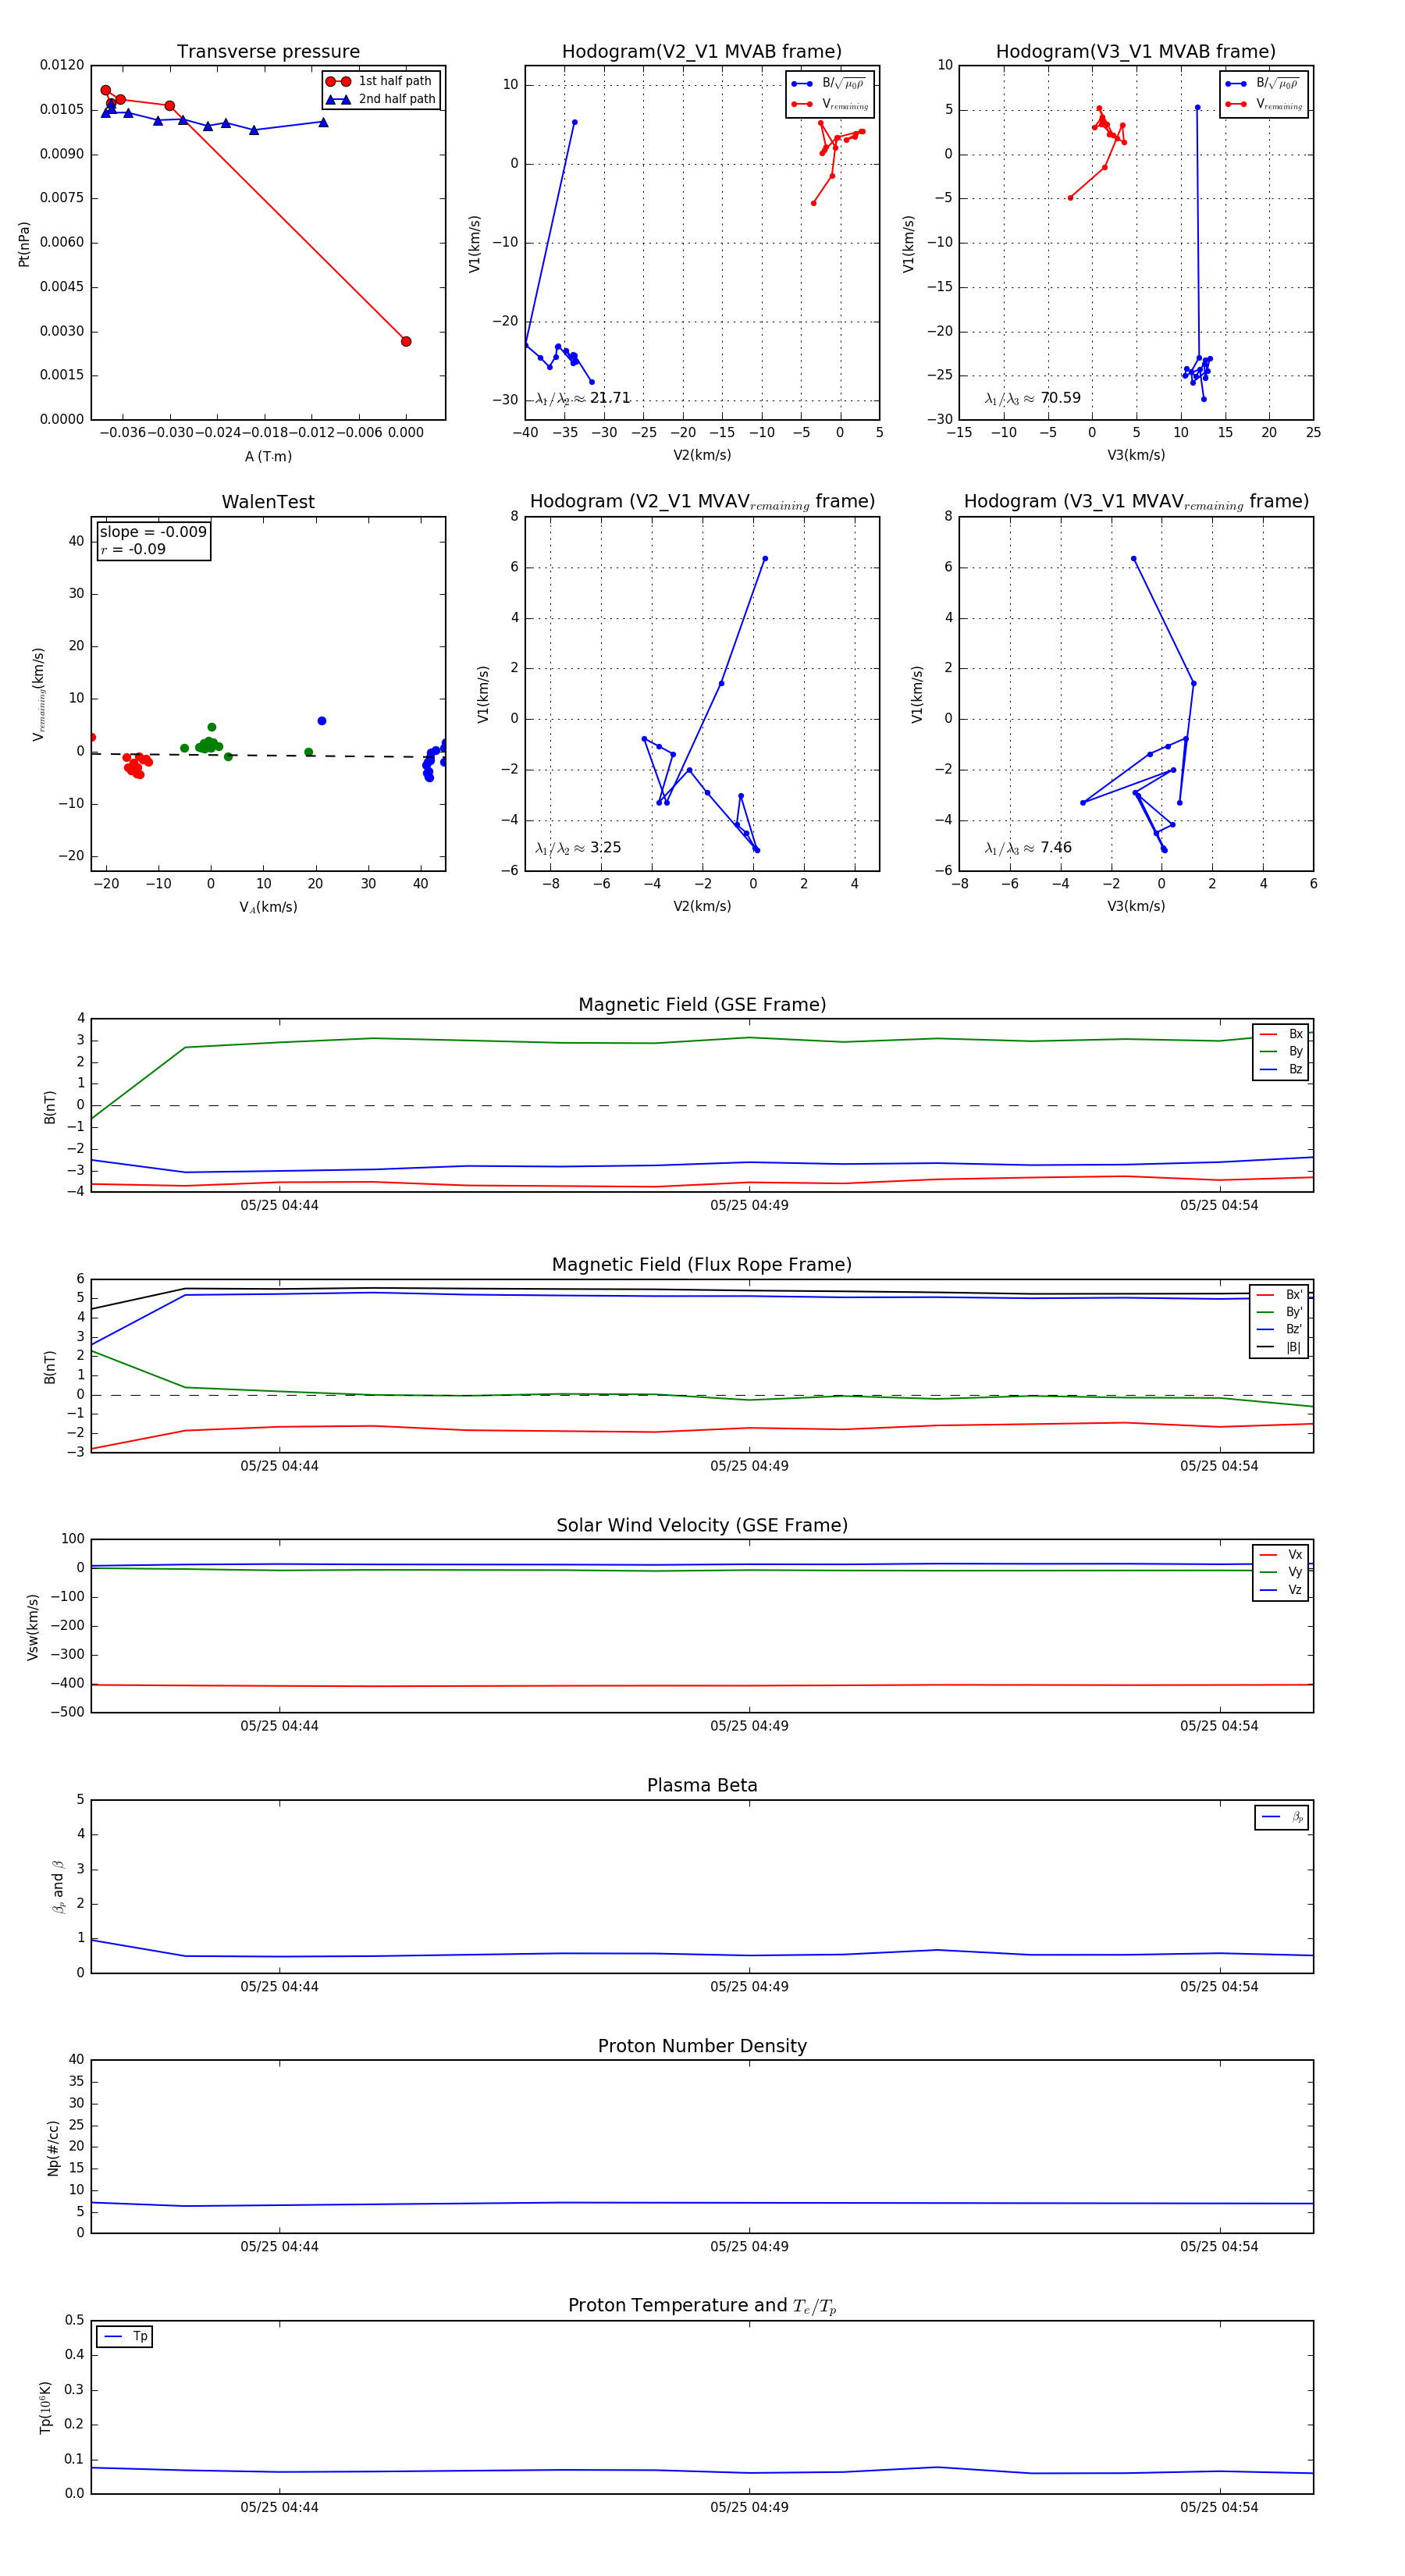Click the "slope = -0.009" annotation
1405x2576 pixels.
pyautogui.click(x=153, y=532)
